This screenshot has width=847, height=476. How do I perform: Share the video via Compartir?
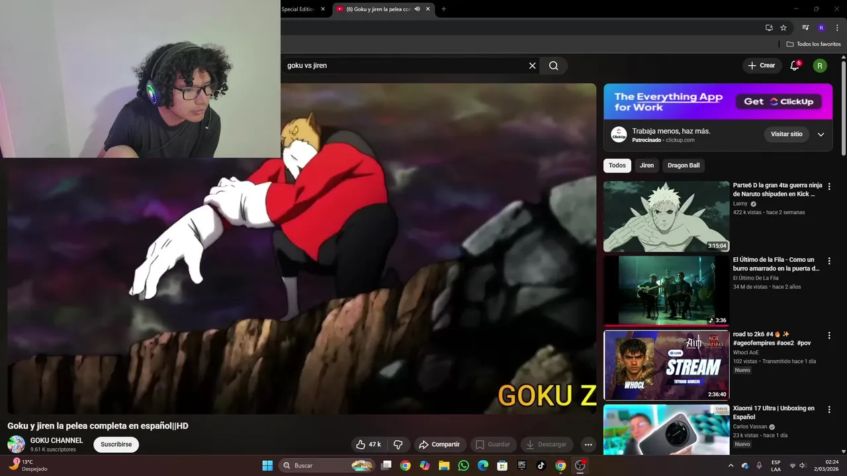coord(440,444)
